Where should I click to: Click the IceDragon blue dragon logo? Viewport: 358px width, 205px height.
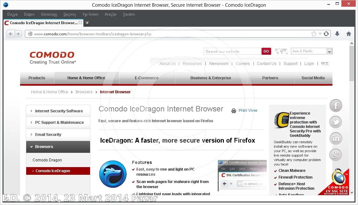pyautogui.click(x=113, y=174)
